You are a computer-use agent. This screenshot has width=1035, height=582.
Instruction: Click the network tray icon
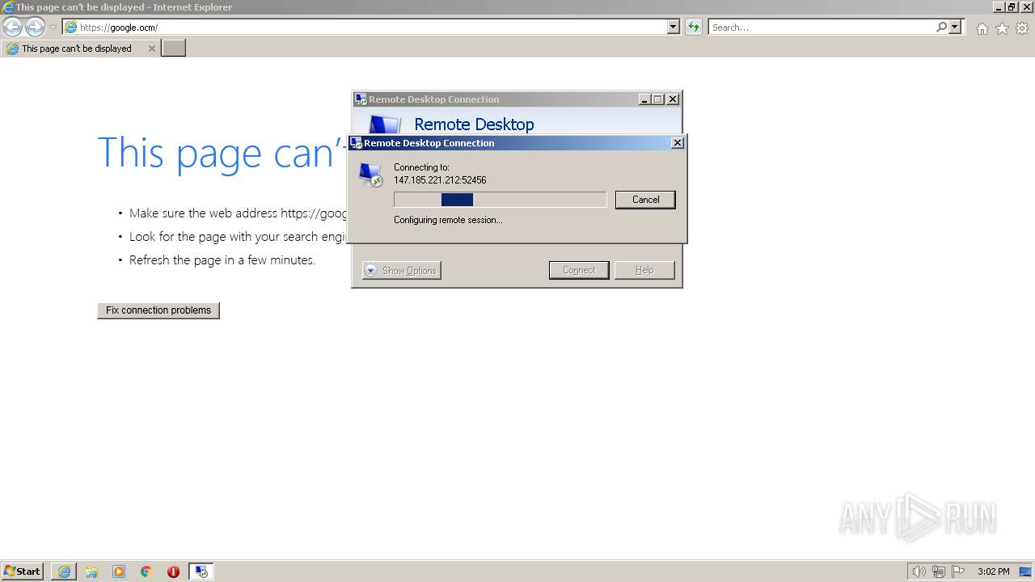tap(939, 571)
